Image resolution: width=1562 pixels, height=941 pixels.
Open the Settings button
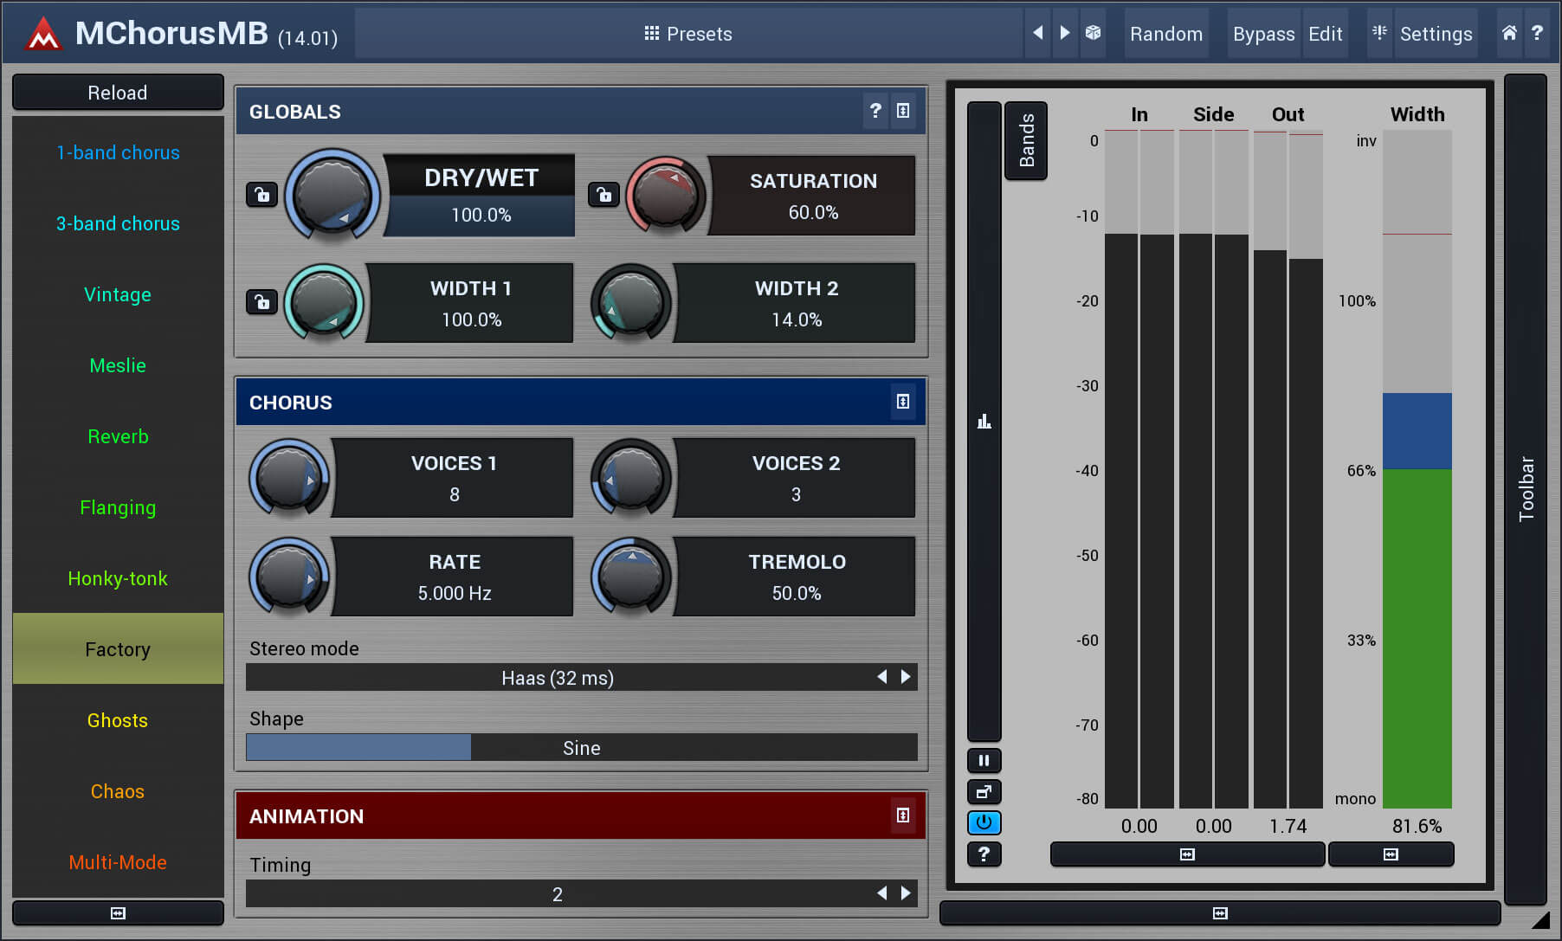click(1436, 34)
